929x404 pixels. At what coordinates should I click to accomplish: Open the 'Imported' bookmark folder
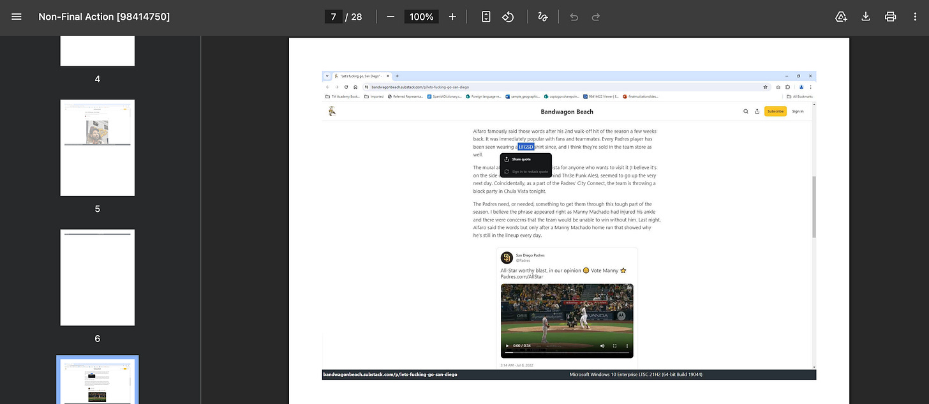(x=374, y=96)
